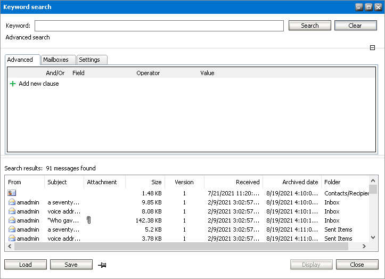This screenshot has height=279, width=385.
Task: Open the Settings tab
Action: point(89,60)
